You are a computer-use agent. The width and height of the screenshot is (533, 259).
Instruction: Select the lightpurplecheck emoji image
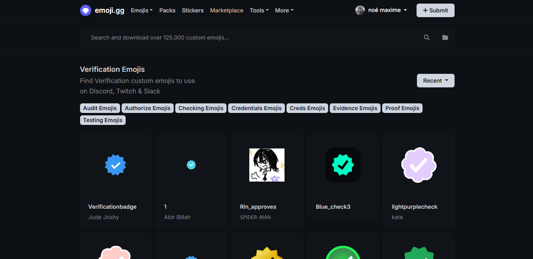click(419, 165)
